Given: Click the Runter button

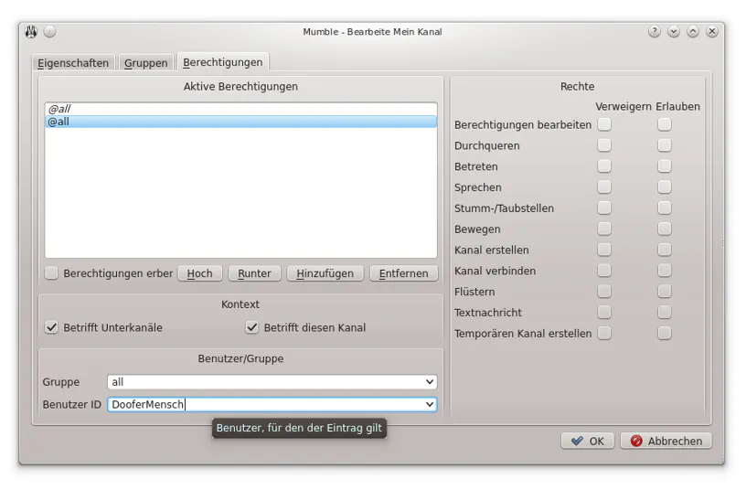Looking at the screenshot, I should pos(254,273).
